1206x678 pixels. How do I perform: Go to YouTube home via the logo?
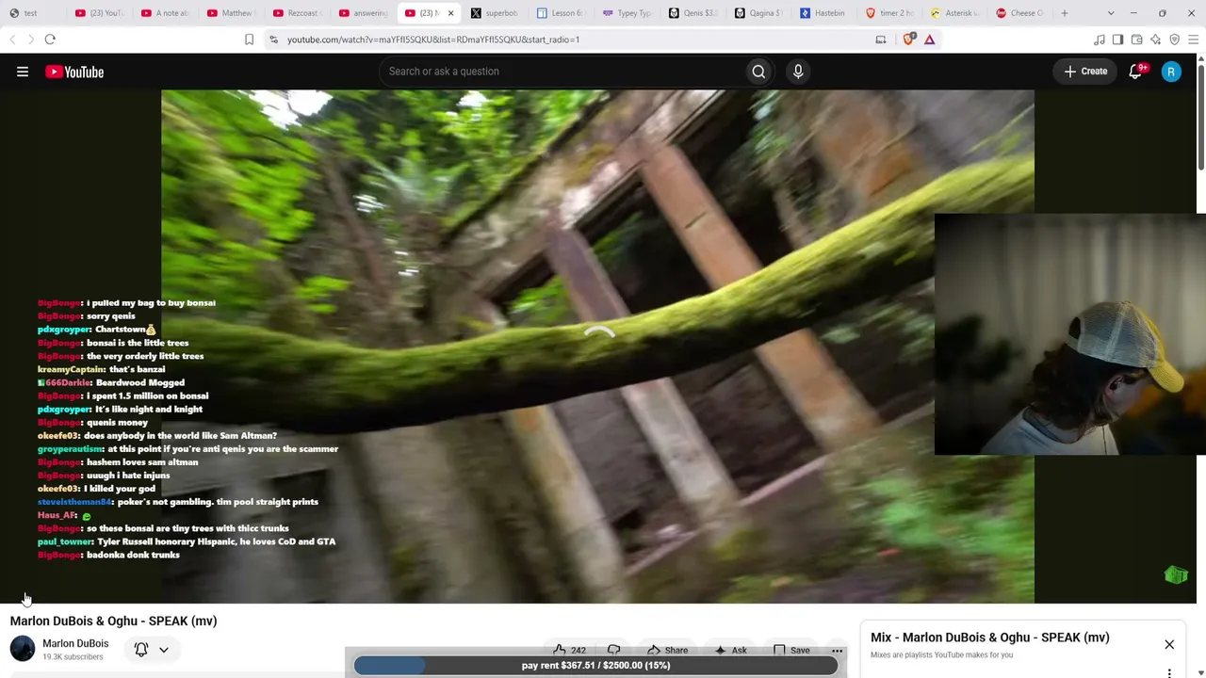[74, 72]
